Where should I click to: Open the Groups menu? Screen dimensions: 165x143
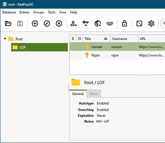pos(38,12)
